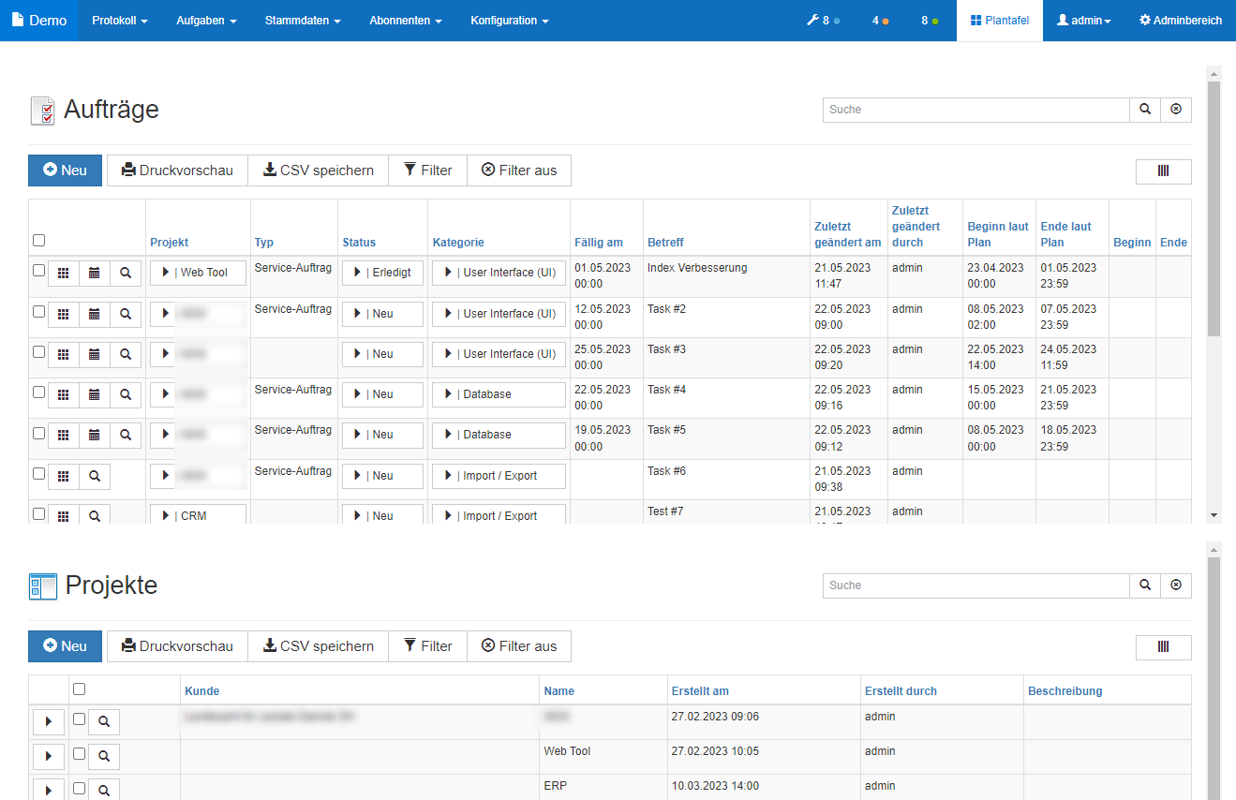Sort Aufträge by the Fällig am column
1236x800 pixels.
[599, 243]
